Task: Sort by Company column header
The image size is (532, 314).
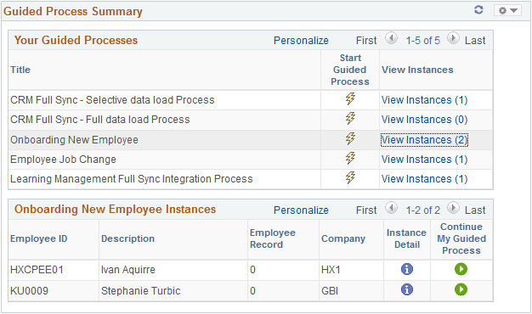Action: click(343, 238)
